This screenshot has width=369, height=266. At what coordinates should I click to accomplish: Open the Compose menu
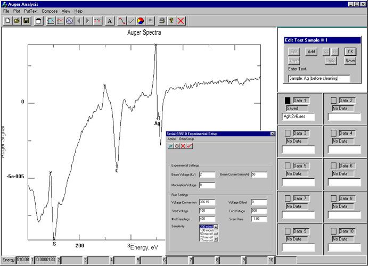50,11
